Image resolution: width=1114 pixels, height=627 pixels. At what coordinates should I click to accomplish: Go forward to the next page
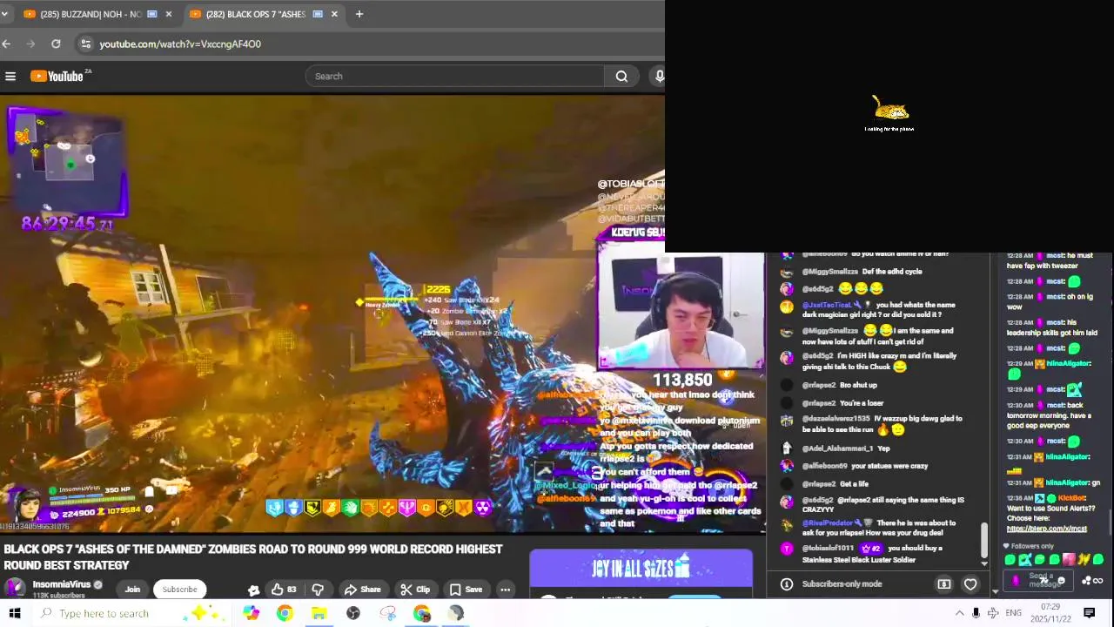31,44
